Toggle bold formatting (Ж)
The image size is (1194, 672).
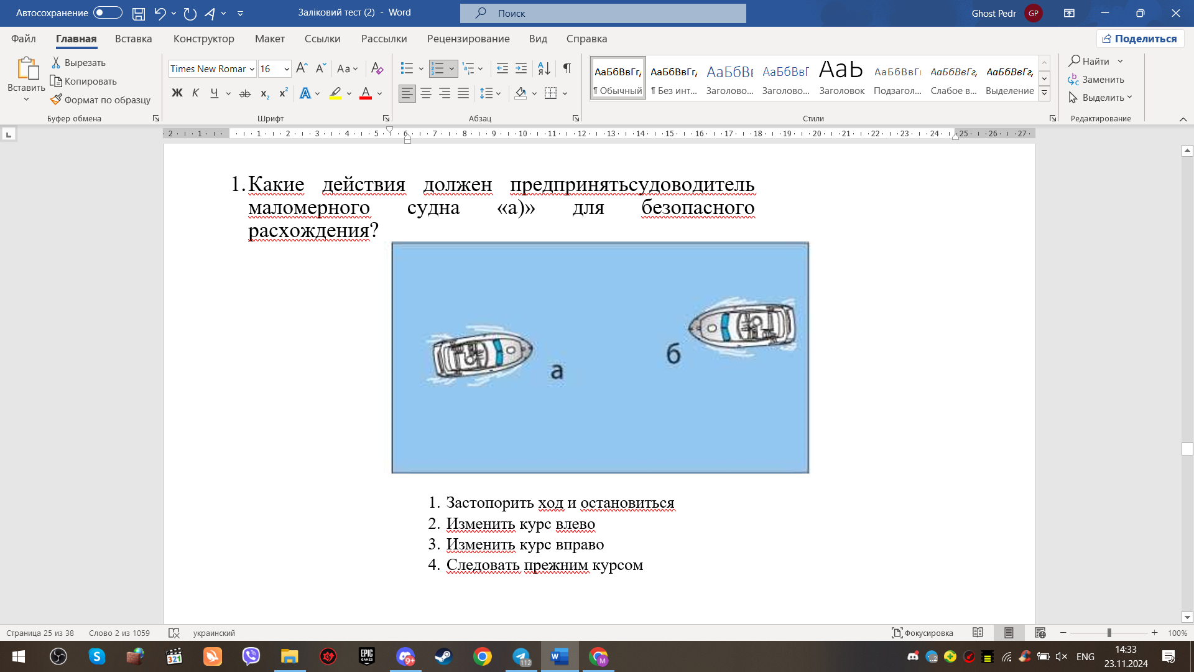click(177, 93)
